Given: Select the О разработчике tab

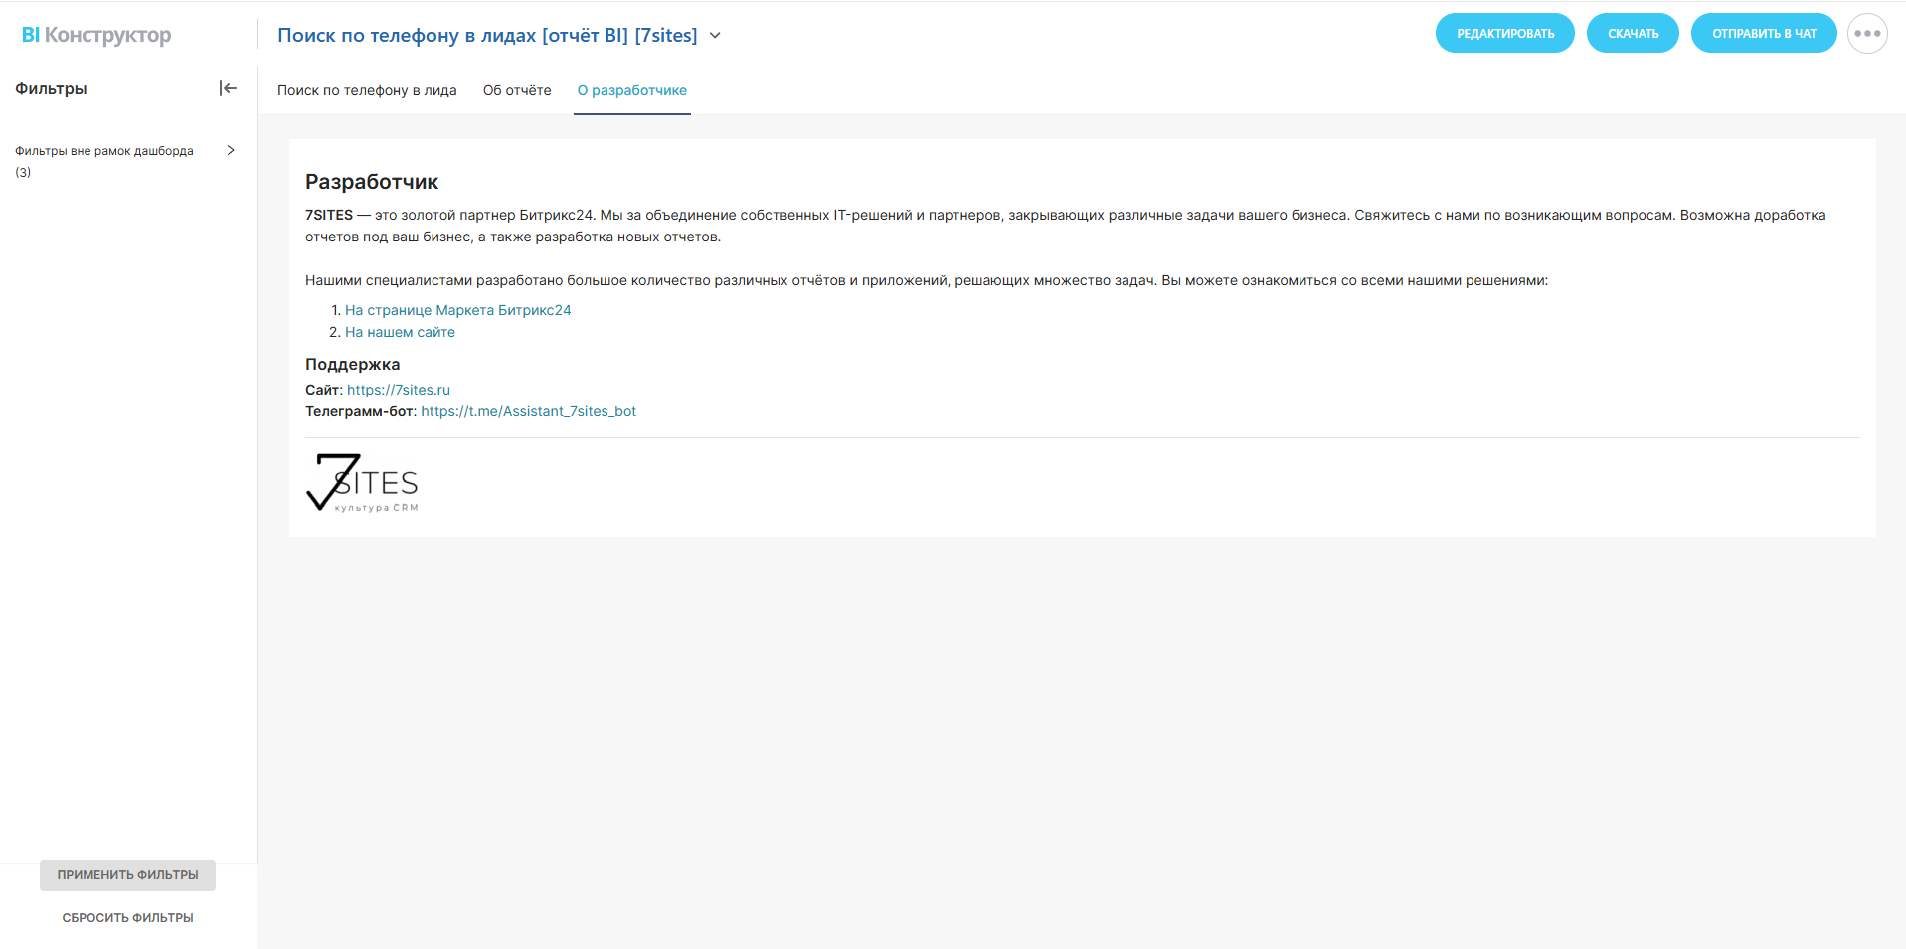Looking at the screenshot, I should 632,90.
